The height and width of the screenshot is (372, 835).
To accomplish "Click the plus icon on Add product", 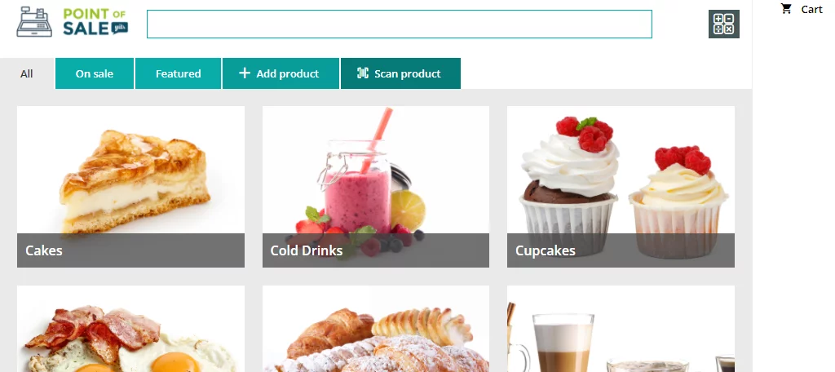I will click(x=245, y=73).
